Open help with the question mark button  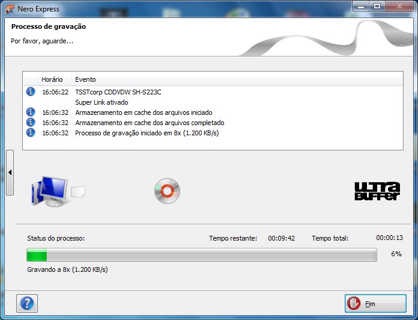click(x=28, y=303)
